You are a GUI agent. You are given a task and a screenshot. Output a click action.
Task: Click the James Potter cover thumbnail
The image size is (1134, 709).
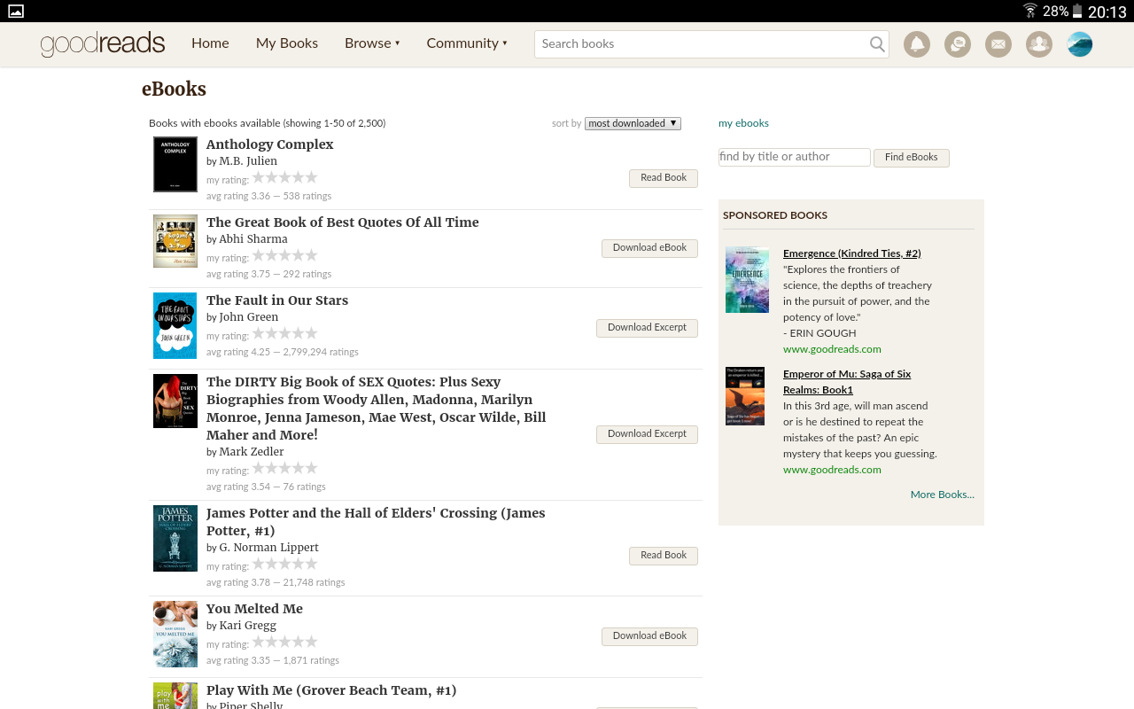pos(175,538)
